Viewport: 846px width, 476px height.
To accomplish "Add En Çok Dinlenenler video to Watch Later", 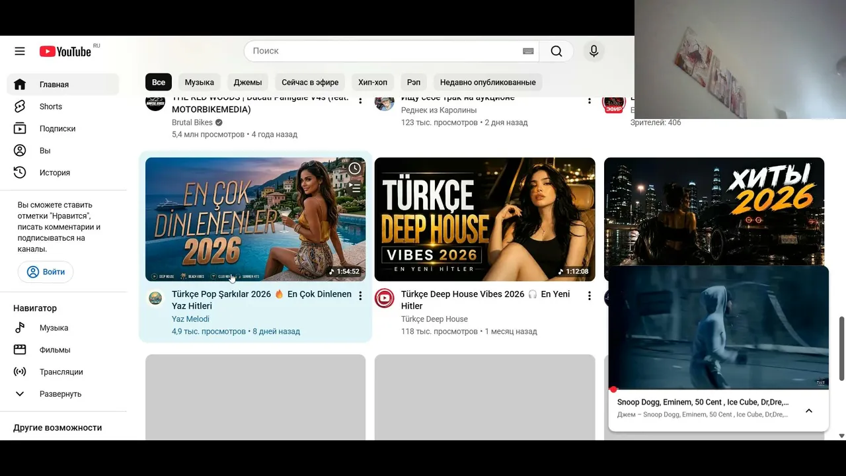I will [x=355, y=169].
